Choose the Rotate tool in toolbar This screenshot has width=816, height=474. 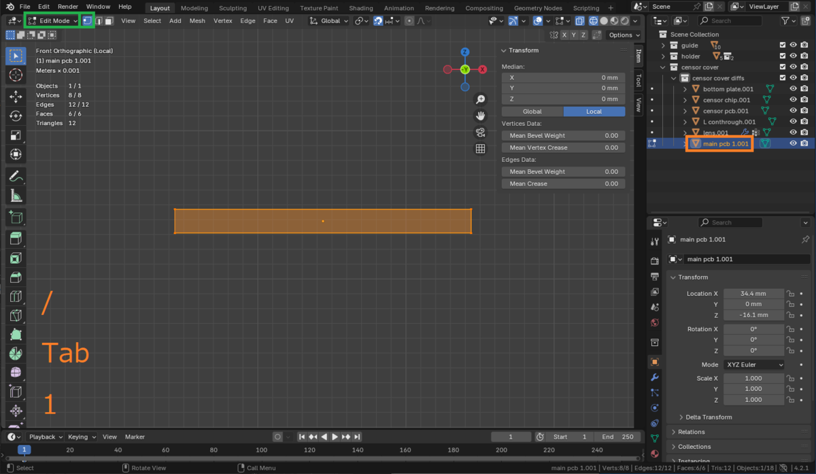[x=15, y=116]
